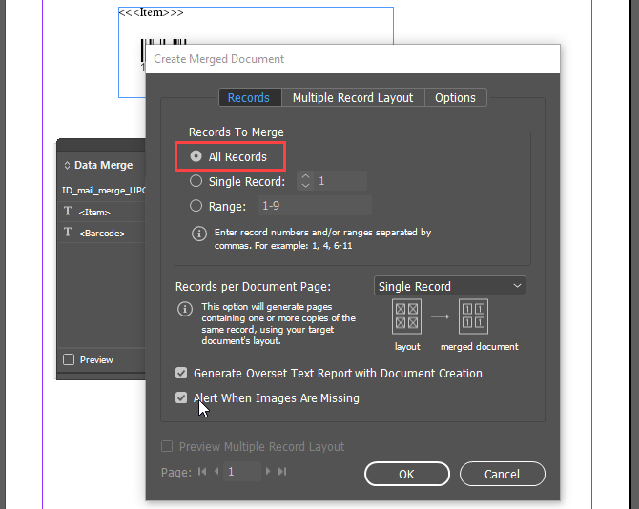Image resolution: width=639 pixels, height=509 pixels.
Task: Go to last page icon
Action: tap(282, 472)
